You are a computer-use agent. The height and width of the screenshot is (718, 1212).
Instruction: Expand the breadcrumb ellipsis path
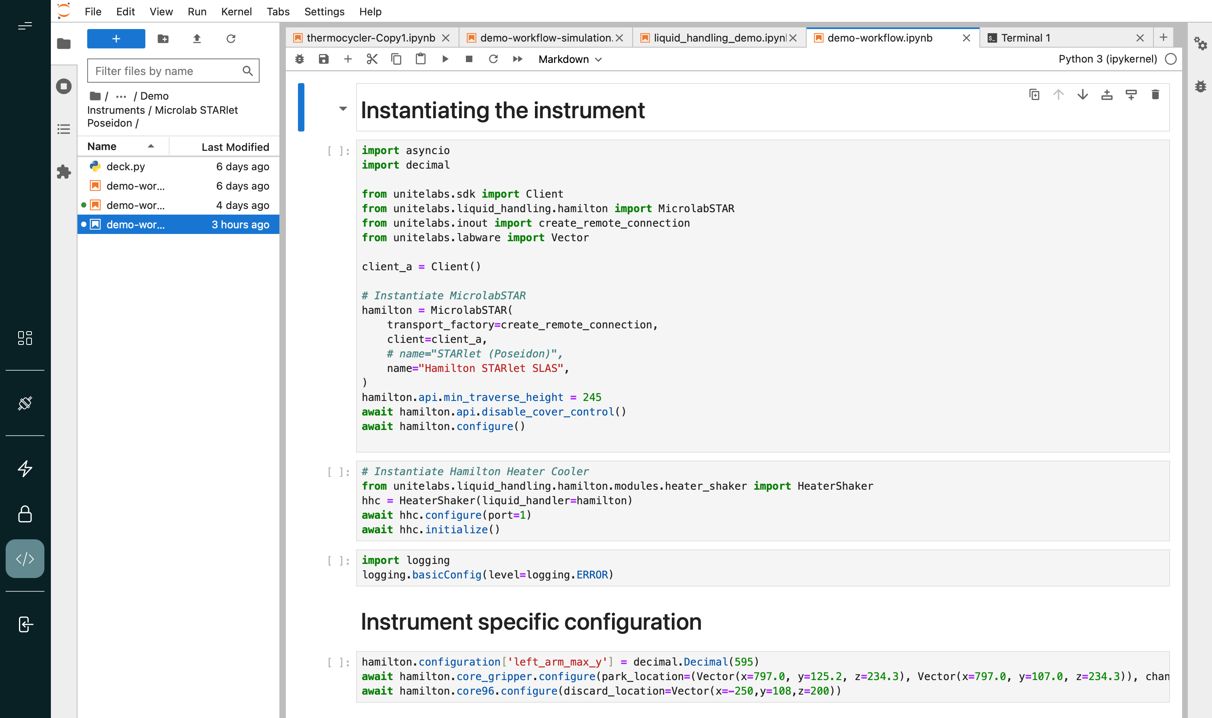tap(121, 96)
